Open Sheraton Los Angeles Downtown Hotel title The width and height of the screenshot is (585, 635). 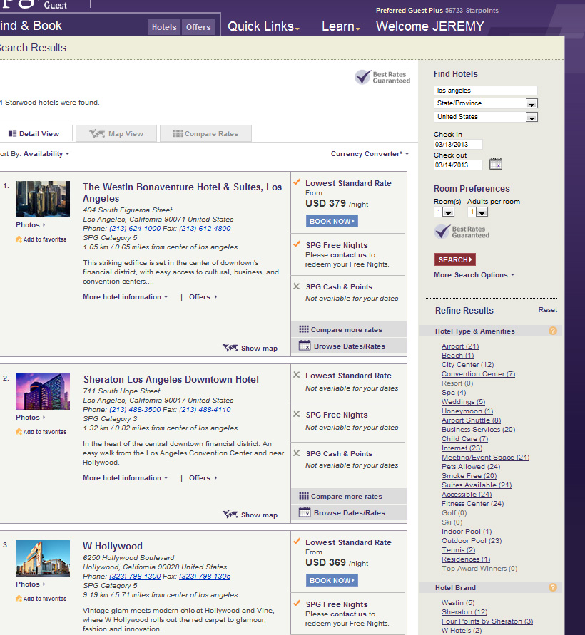pyautogui.click(x=171, y=379)
